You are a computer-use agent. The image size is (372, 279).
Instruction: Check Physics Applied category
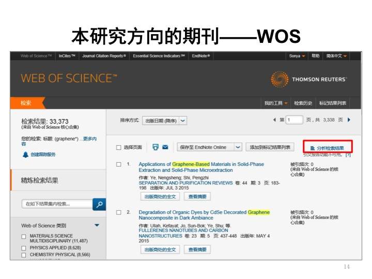23,248
